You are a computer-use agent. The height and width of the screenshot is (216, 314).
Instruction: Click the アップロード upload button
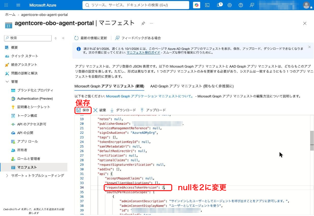pos(153,110)
